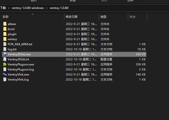
Task: Select the VentoyVlnk.log file name
Action: (x=18, y=80)
